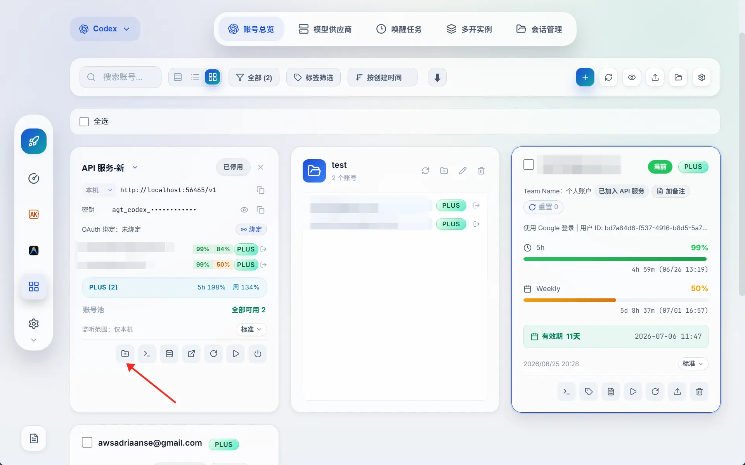Click add-to-folder icon in API service card
This screenshot has width=745, height=465.
pos(125,354)
